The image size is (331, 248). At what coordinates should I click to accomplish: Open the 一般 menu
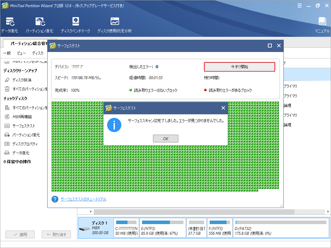7,53
